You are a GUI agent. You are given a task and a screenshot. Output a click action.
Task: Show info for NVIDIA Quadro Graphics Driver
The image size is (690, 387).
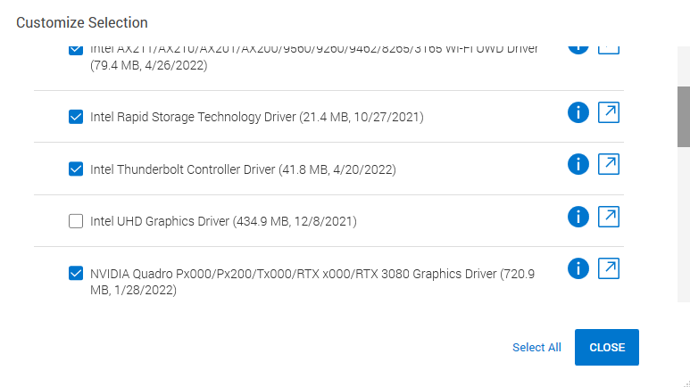click(x=578, y=268)
